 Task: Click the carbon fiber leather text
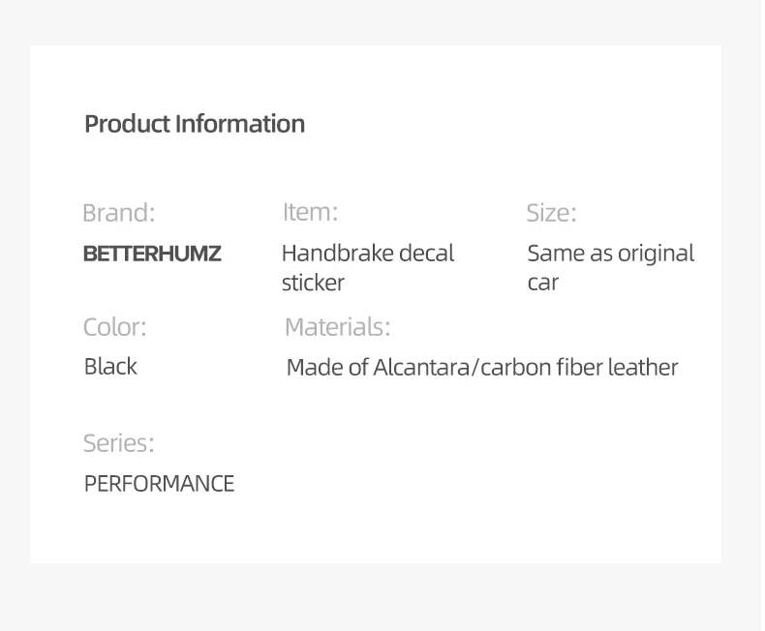click(x=579, y=368)
